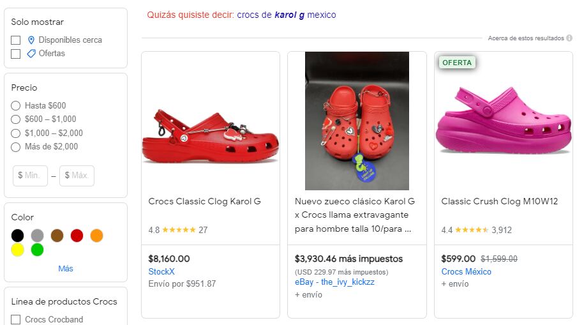This screenshot has height=325, width=584.
Task: Check the Ofertas filter checkbox
Action: (16, 54)
